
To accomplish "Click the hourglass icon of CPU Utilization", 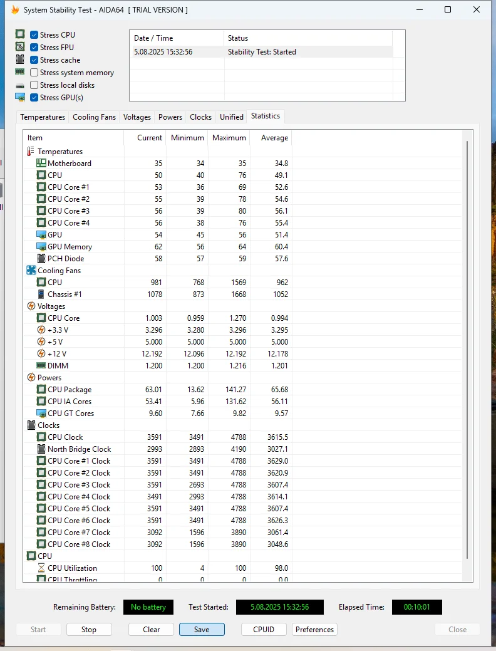I will coord(41,568).
